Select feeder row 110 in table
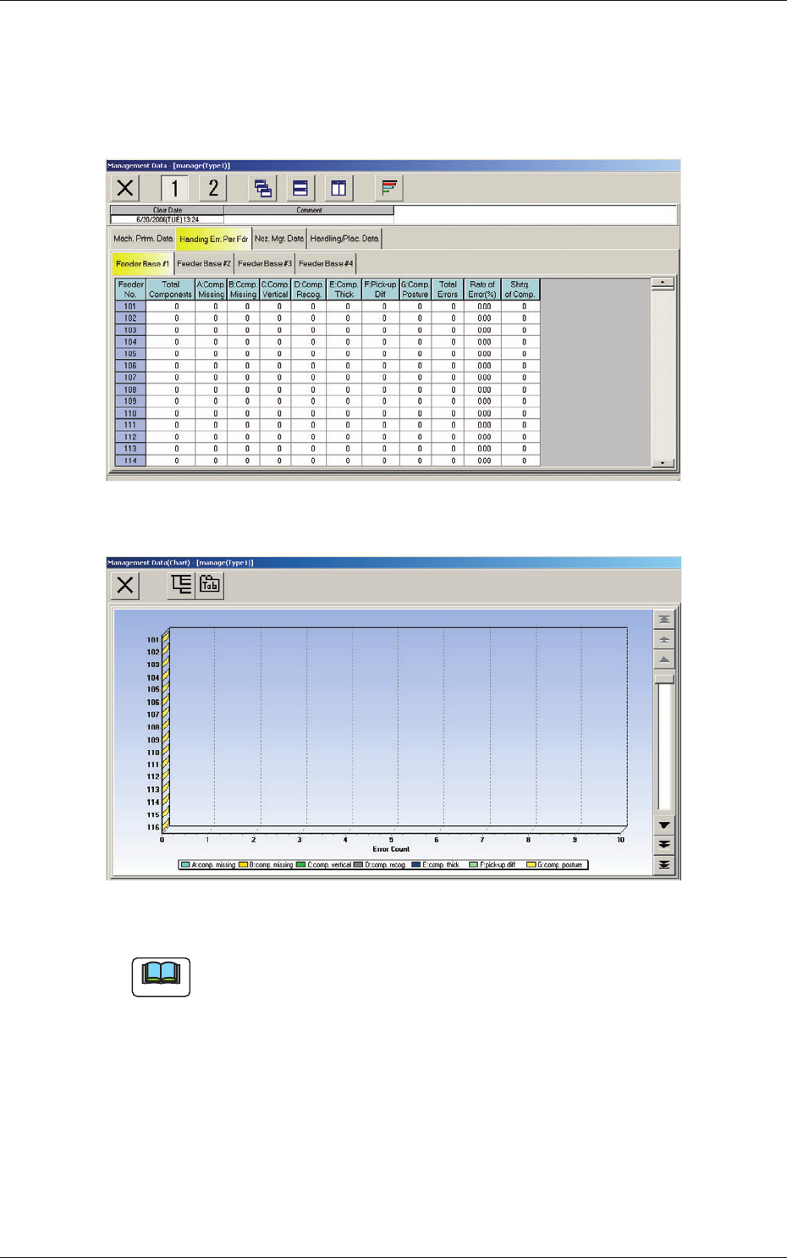 pyautogui.click(x=130, y=413)
